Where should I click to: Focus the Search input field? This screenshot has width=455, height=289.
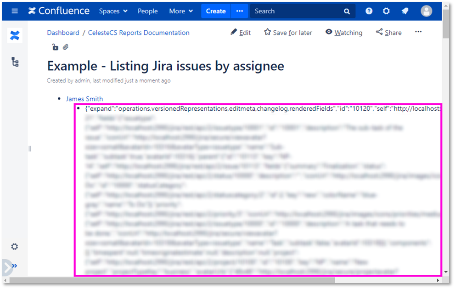tap(303, 11)
